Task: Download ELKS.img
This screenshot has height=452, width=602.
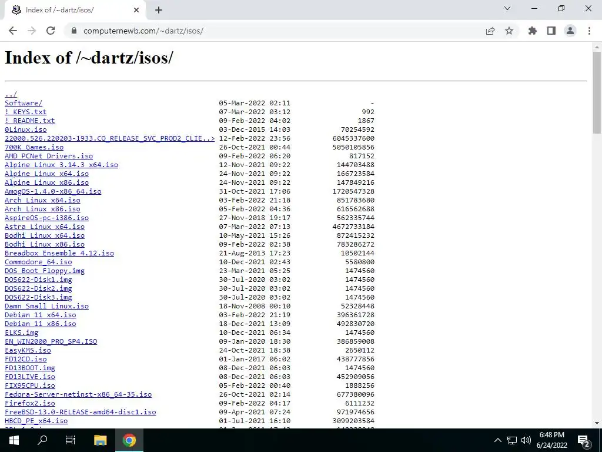Action: coord(21,333)
